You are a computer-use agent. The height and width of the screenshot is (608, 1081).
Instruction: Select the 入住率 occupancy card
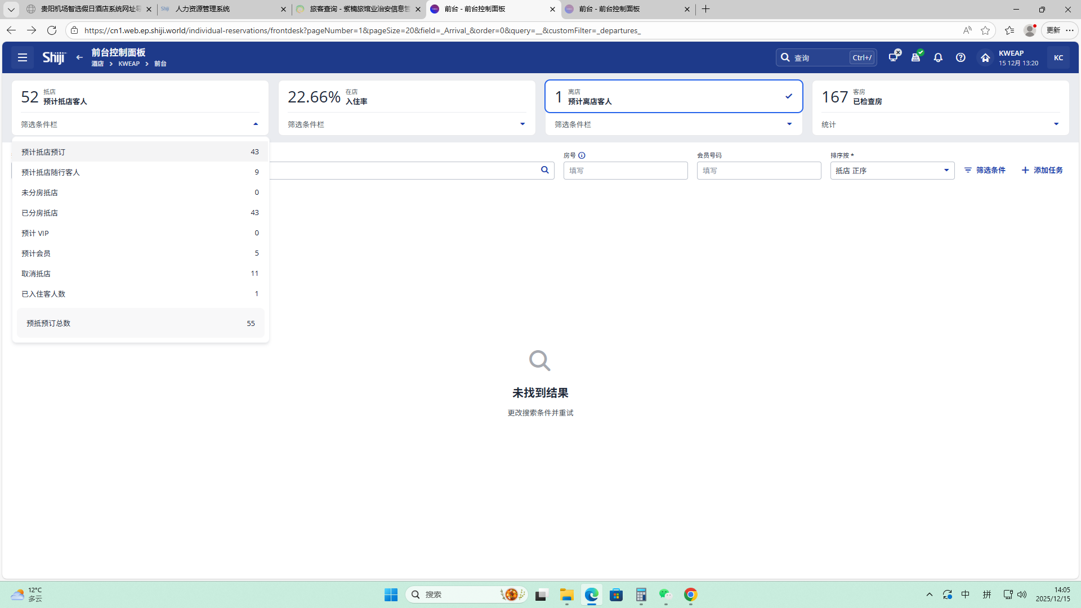[406, 96]
